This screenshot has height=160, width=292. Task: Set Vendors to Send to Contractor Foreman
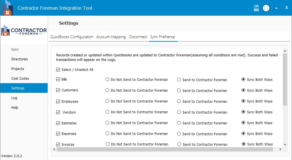(x=179, y=112)
